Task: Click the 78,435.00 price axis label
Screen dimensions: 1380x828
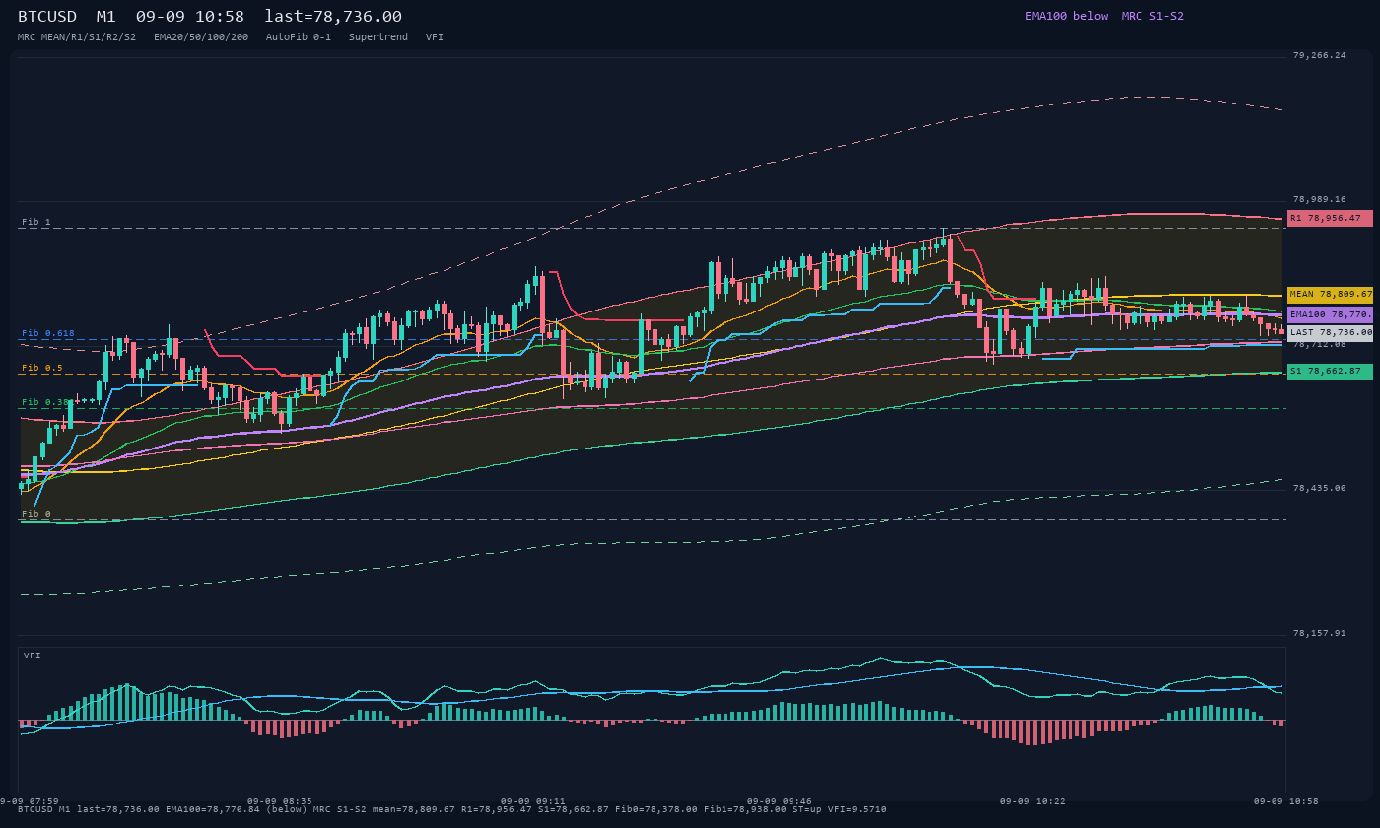Action: pyautogui.click(x=1319, y=488)
